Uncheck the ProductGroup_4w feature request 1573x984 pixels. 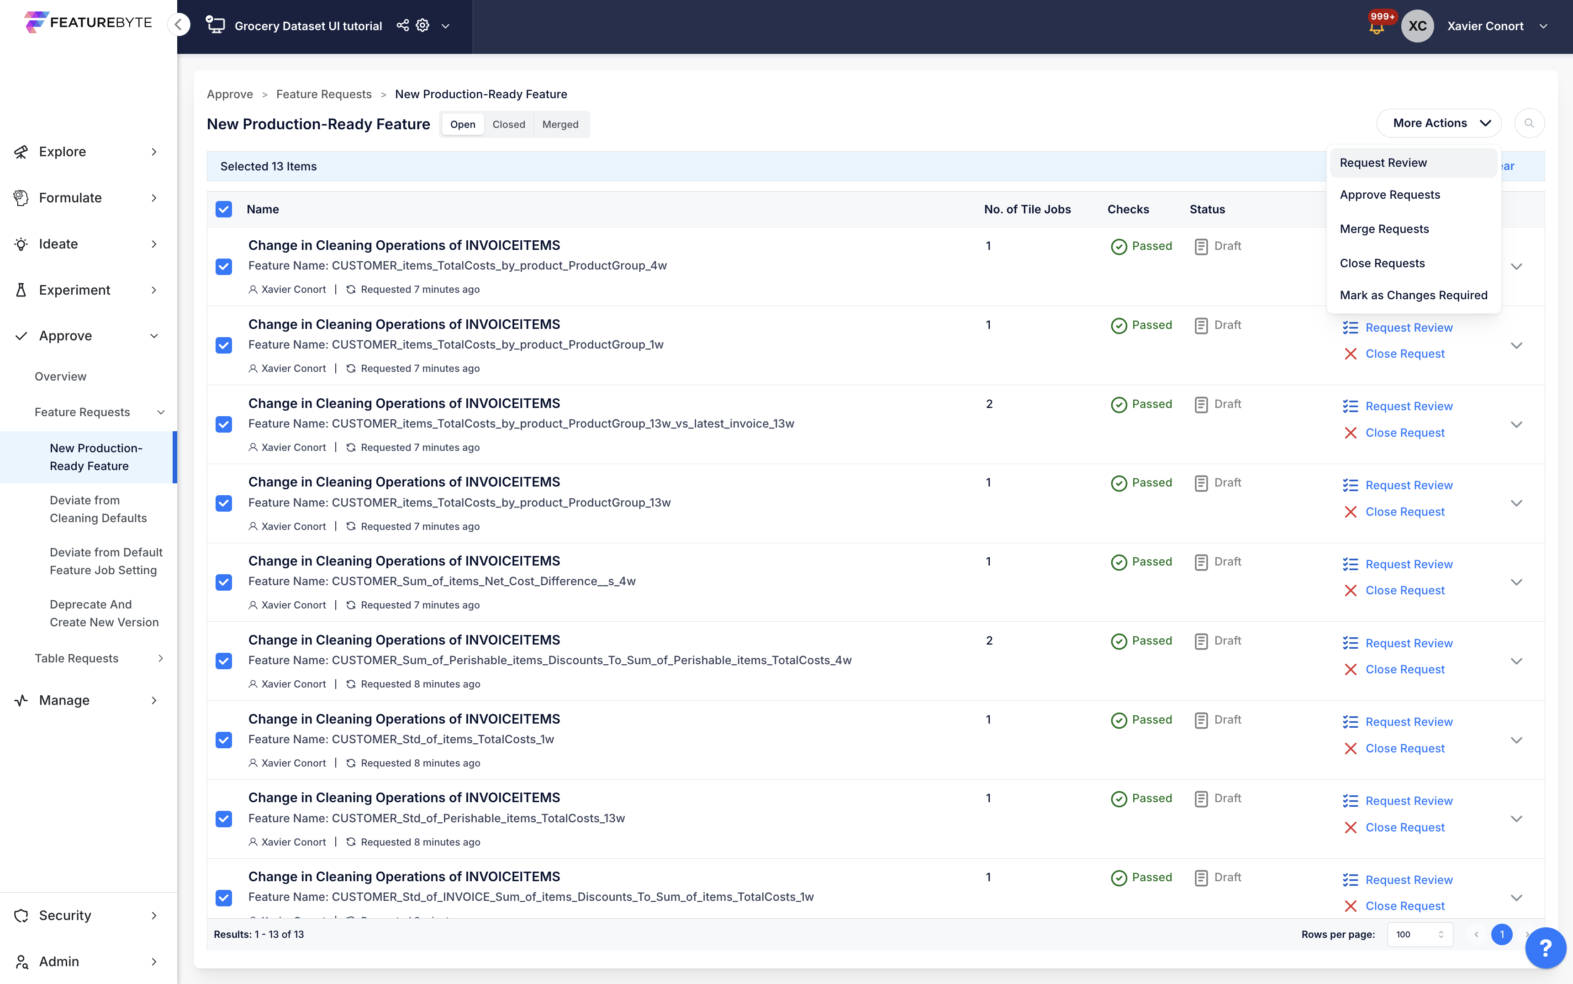click(x=224, y=266)
